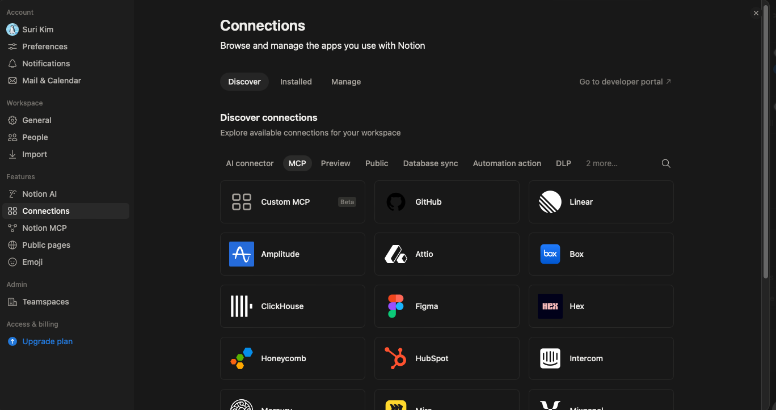Click the Notifications bell icon
This screenshot has height=410, width=776.
pyautogui.click(x=12, y=64)
